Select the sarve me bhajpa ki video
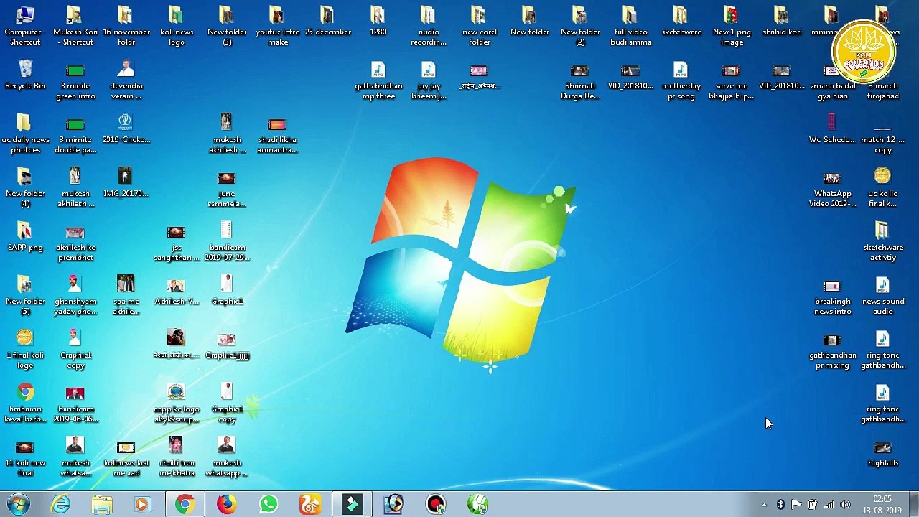The height and width of the screenshot is (517, 919). pyautogui.click(x=732, y=80)
